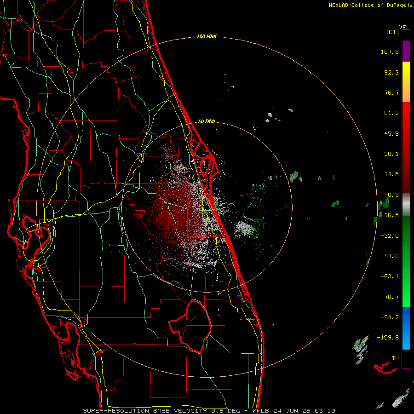Click the purple top segment of color bar
Viewport: 414px width, 414px height.
[x=406, y=51]
